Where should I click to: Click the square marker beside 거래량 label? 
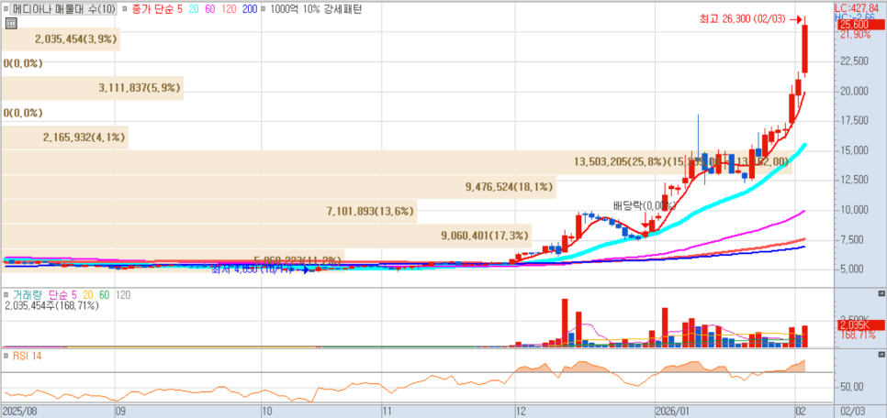[x=6, y=295]
